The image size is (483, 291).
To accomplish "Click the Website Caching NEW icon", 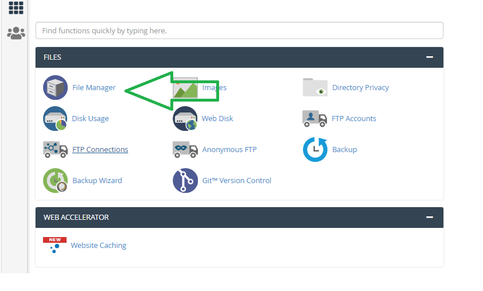I will pyautogui.click(x=55, y=246).
